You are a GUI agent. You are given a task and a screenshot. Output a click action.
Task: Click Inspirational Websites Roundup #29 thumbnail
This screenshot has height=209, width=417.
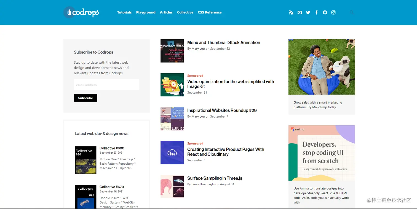pos(172,119)
